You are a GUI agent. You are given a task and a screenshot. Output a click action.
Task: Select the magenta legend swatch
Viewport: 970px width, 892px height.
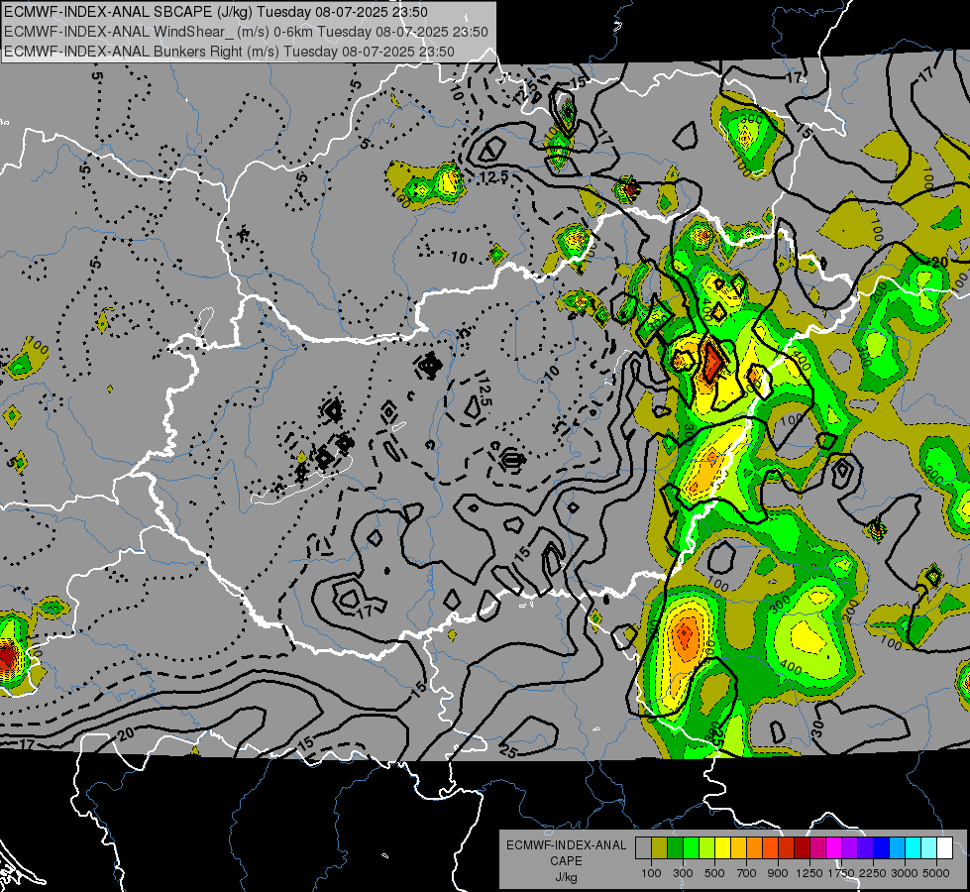834,847
